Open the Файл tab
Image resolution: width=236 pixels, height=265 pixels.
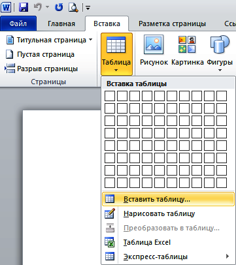tap(18, 23)
